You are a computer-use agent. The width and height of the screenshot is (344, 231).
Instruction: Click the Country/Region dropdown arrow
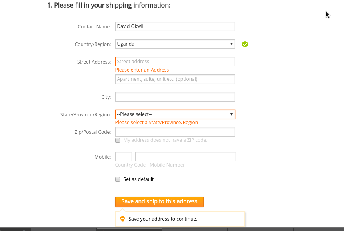[x=231, y=44]
